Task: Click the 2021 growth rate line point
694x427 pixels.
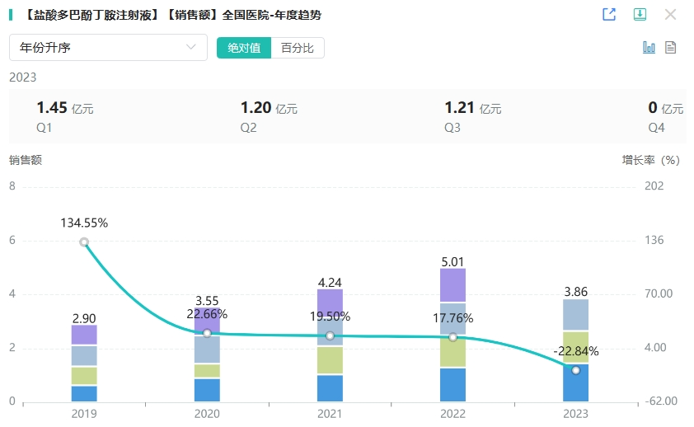Action: pos(330,336)
